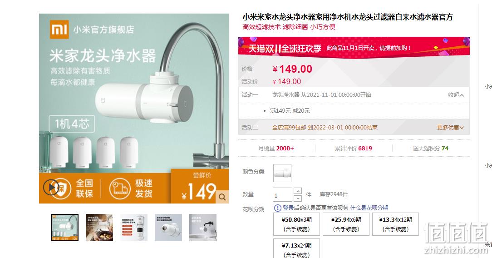Increase quantity with the up arrow
This screenshot has width=492, height=258.
(x=298, y=191)
